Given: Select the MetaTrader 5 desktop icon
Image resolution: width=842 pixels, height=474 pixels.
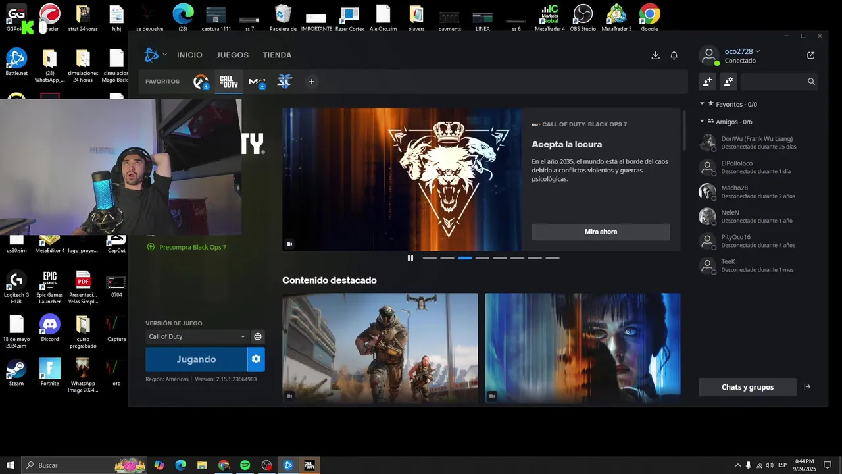Looking at the screenshot, I should [616, 17].
